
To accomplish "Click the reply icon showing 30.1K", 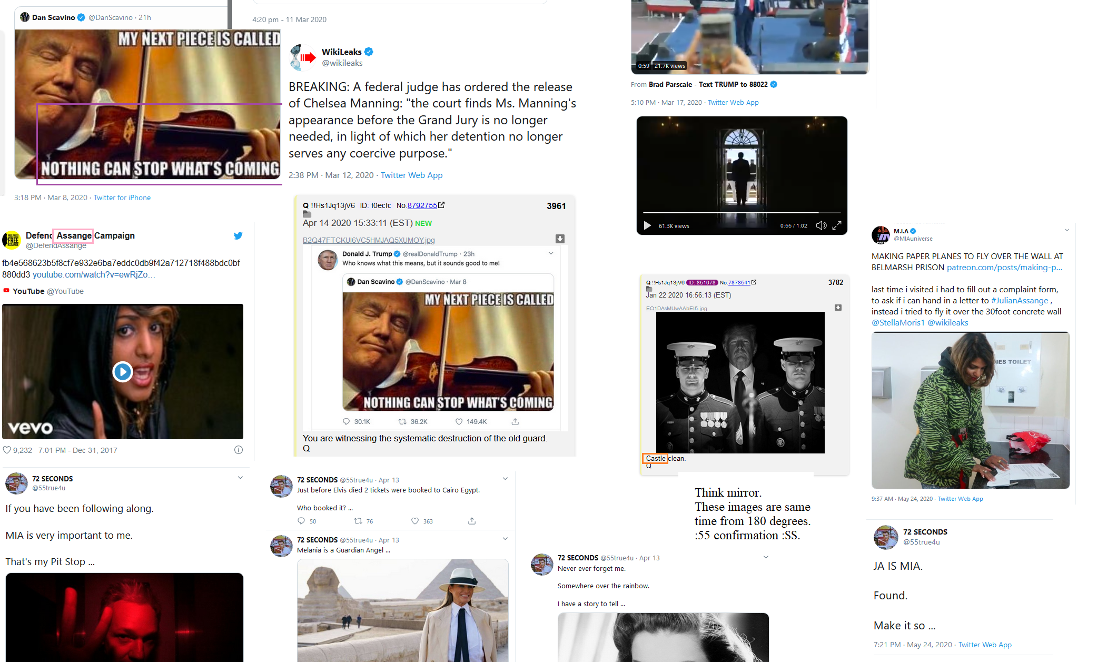I will click(346, 422).
